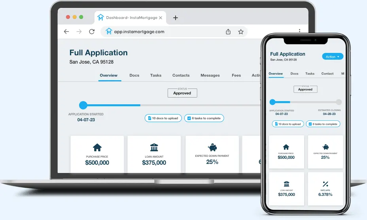Click the browser reload icon
This screenshot has width=367, height=220.
pos(92,32)
